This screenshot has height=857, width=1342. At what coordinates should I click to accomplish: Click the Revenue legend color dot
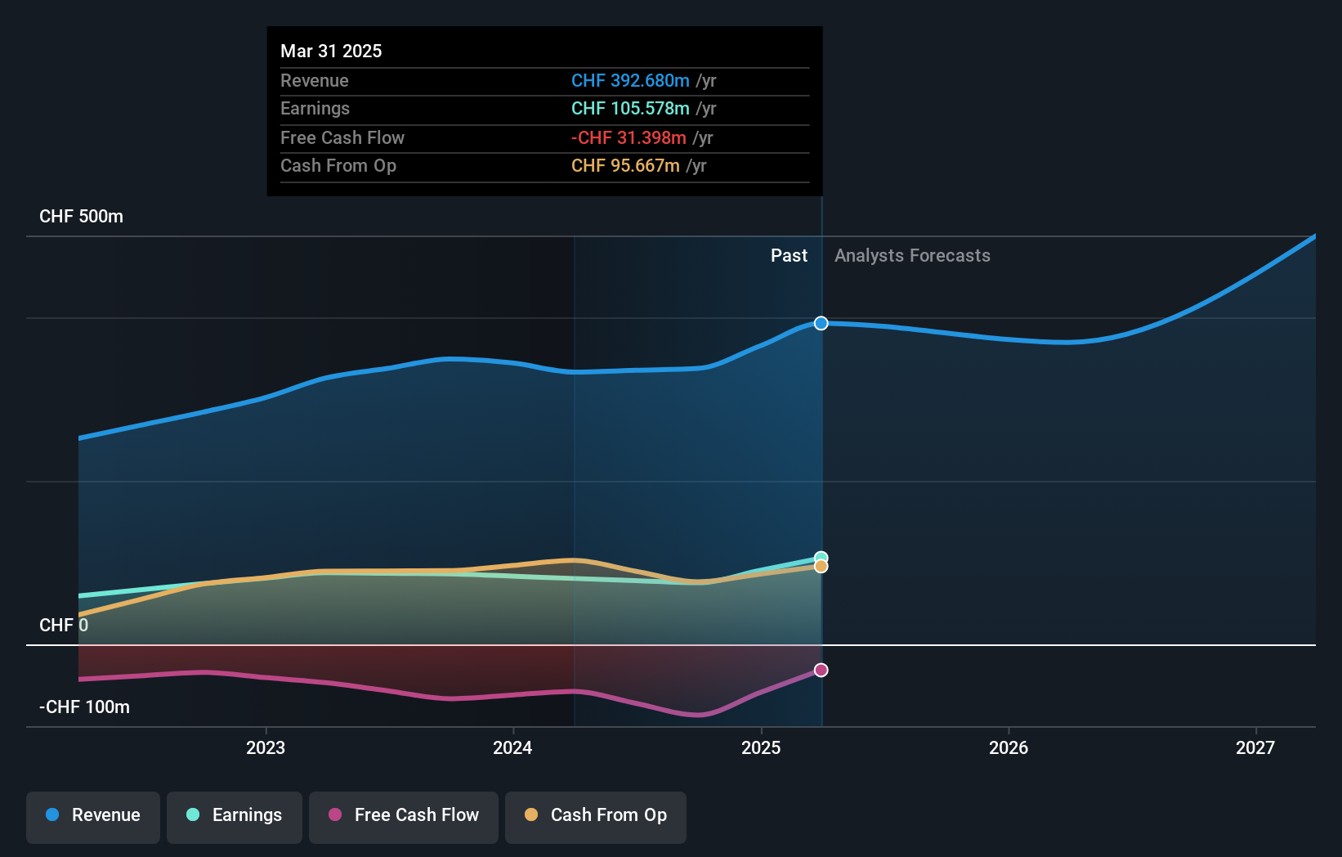[x=51, y=815]
